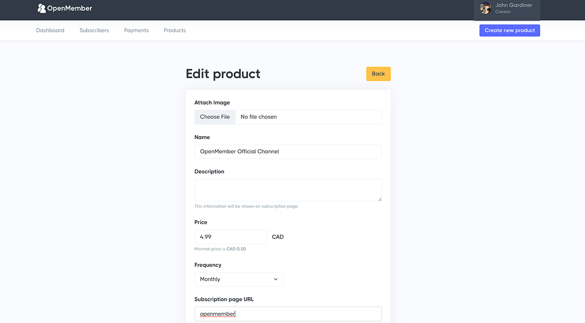Click the Attach Image label

212,103
